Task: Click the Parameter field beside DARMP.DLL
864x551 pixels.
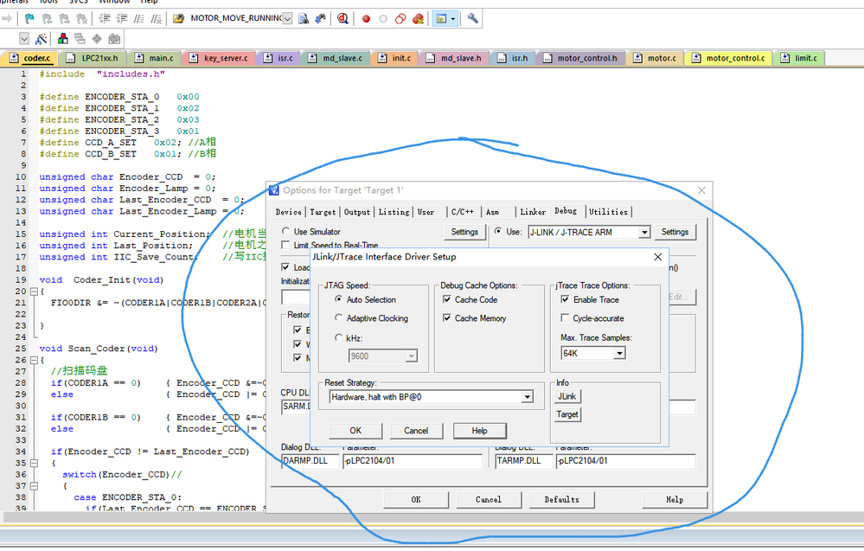Action: pyautogui.click(x=413, y=461)
